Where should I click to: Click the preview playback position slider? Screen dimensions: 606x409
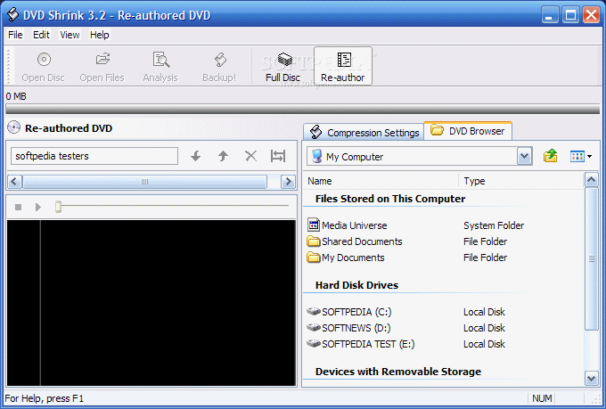click(x=59, y=207)
